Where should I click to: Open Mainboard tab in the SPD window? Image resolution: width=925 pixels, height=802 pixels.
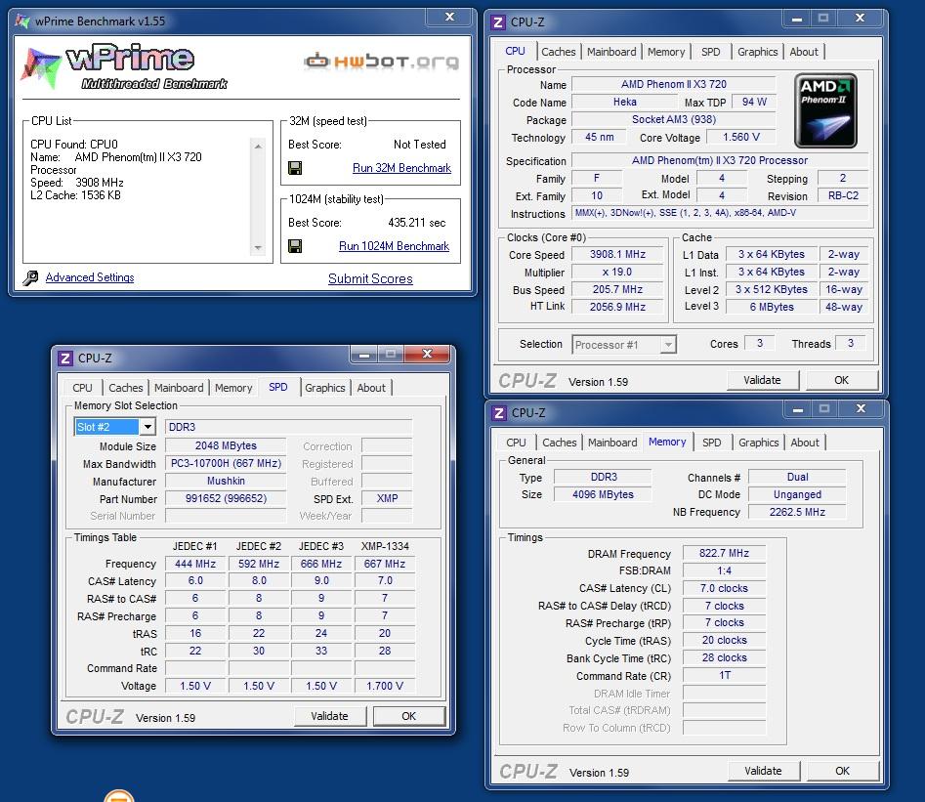pos(179,388)
